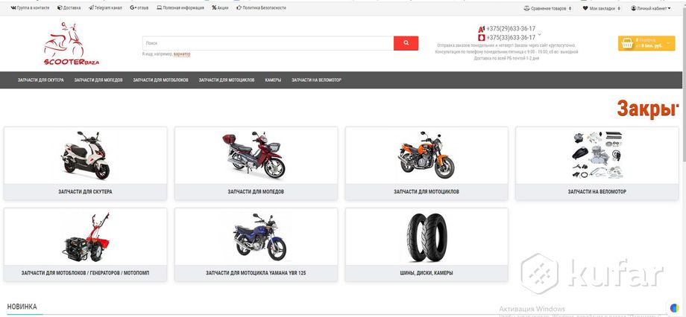686x317 pixels.
Task: Open Запчасти для скутера menu item
Action: [36, 80]
